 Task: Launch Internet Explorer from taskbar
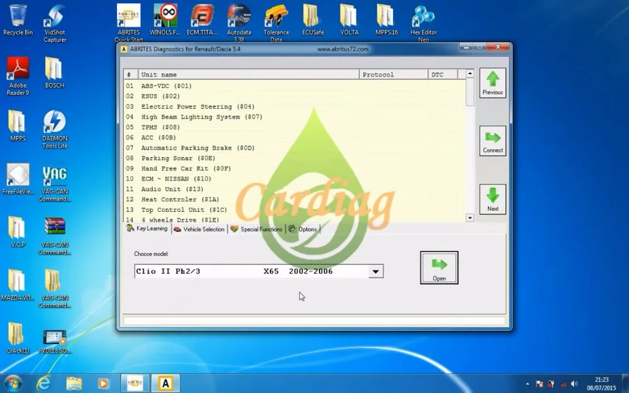tap(43, 384)
